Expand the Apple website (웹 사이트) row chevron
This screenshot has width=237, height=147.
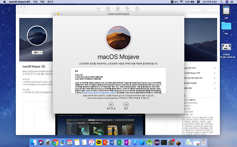pyautogui.click(x=215, y=68)
